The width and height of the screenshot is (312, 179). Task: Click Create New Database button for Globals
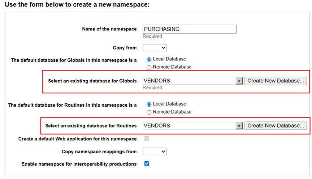pyautogui.click(x=276, y=81)
